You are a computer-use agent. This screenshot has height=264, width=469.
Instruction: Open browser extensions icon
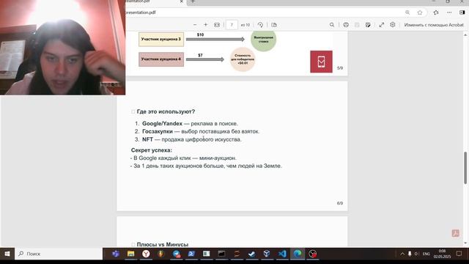coord(436,12)
